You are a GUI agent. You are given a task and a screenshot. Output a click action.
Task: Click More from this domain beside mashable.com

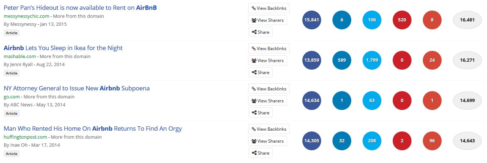(65, 56)
